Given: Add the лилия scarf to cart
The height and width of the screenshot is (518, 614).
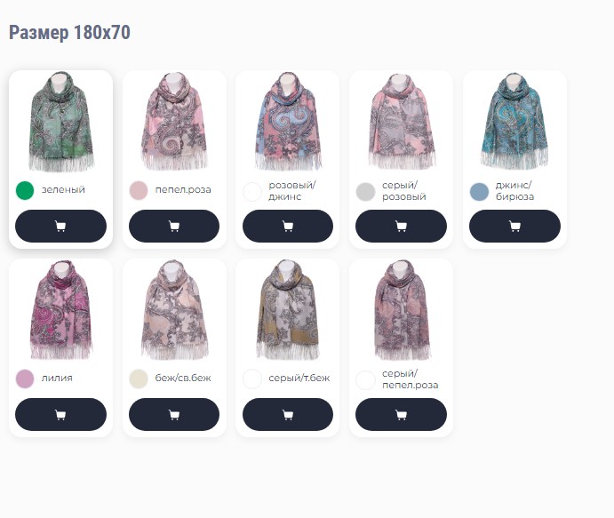Looking at the screenshot, I should click(x=60, y=414).
